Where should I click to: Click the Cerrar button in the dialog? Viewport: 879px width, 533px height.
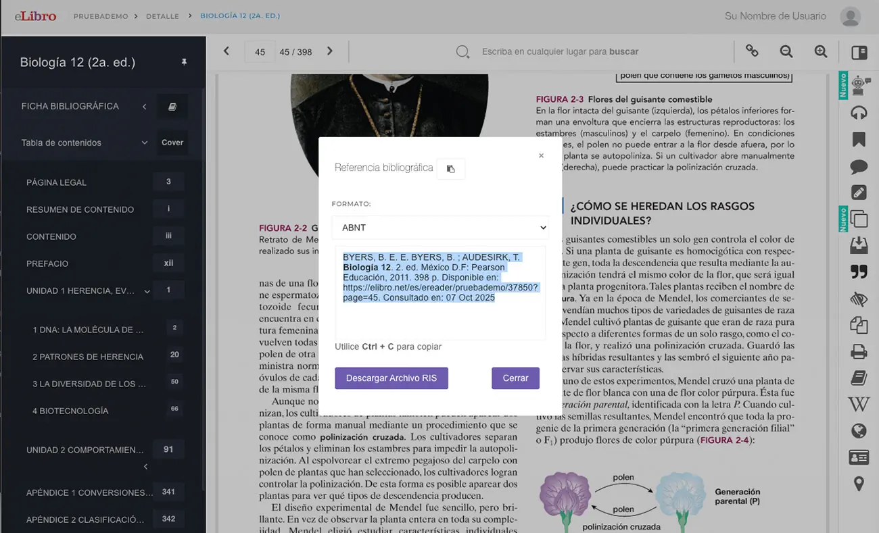[x=515, y=378]
